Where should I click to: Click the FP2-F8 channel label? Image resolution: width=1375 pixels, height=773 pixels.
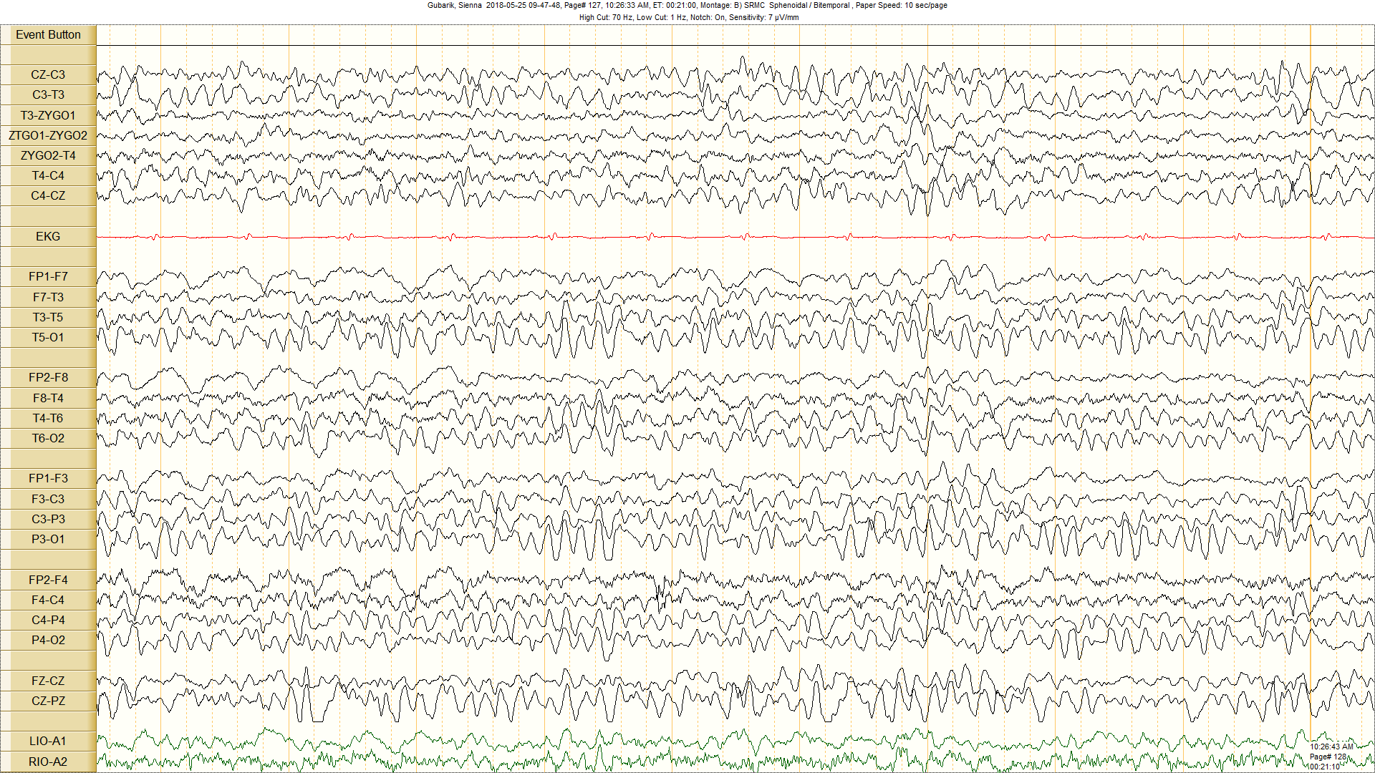(x=48, y=377)
